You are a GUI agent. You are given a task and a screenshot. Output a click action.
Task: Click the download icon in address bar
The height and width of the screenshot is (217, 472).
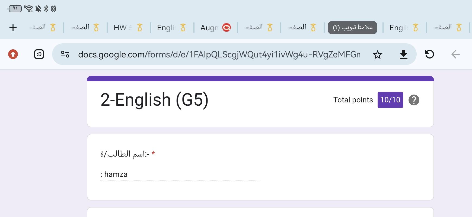403,55
